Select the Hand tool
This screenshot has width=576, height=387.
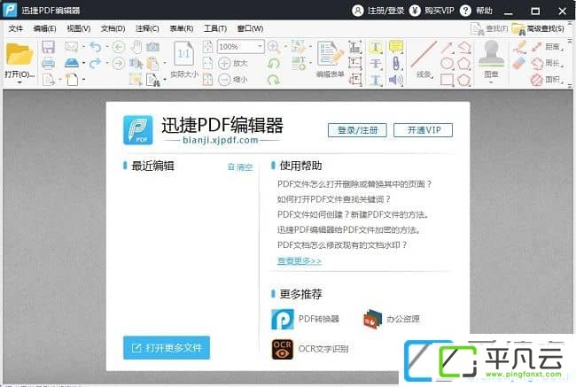(x=136, y=47)
